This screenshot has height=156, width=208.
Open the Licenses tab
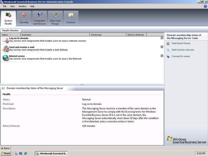coord(71,18)
